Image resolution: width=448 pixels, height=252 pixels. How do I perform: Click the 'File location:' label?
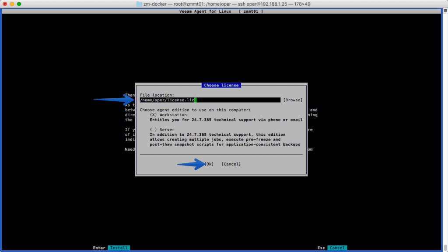click(x=157, y=95)
